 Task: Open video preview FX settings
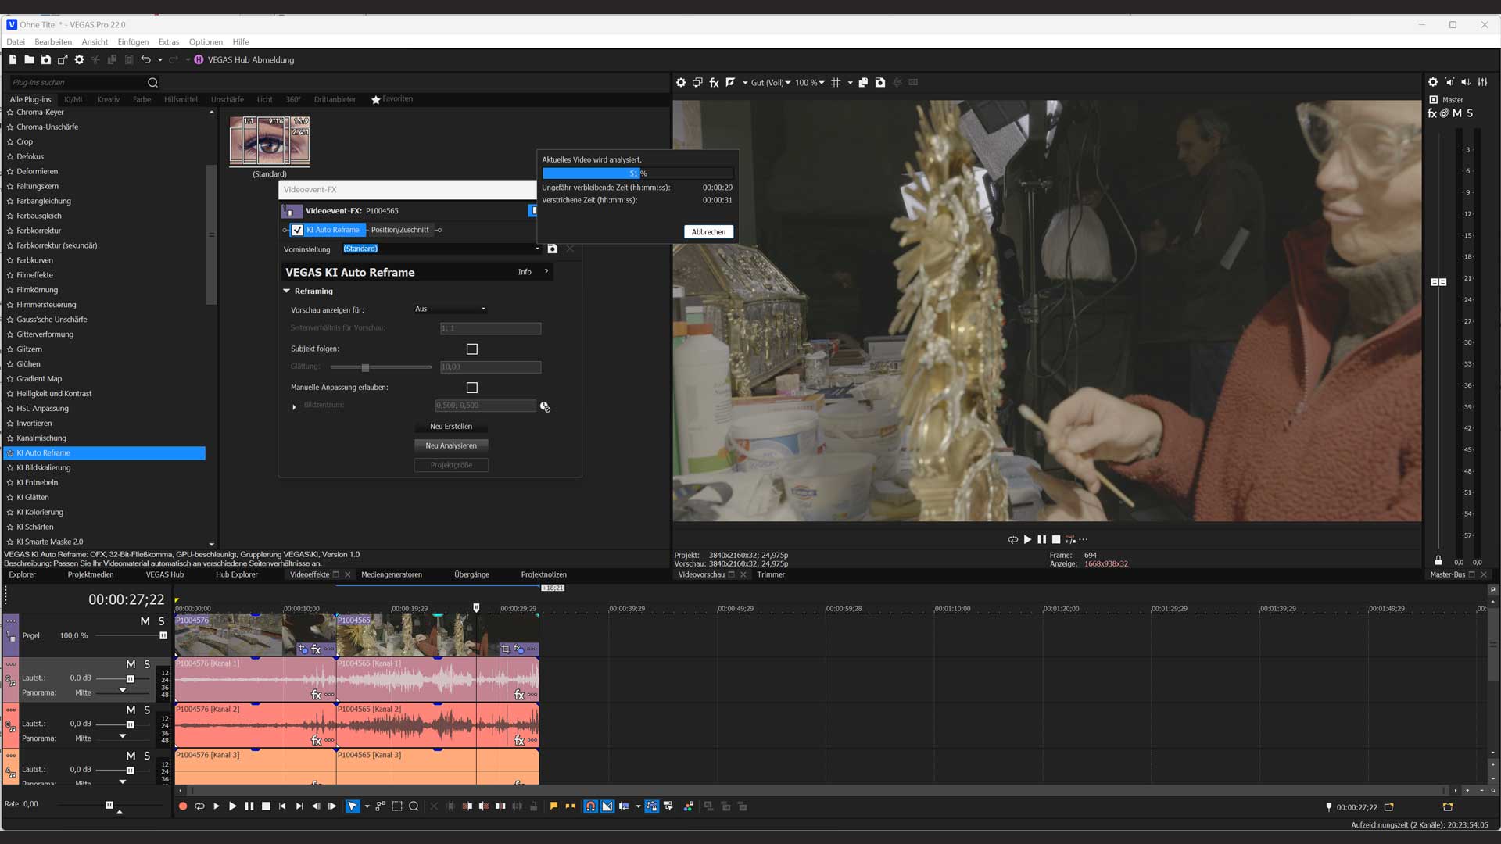[x=714, y=82]
